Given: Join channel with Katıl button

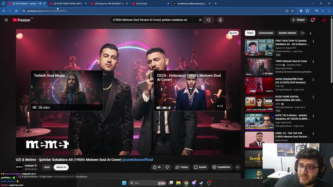Looking at the screenshot, I should click(x=47, y=167).
